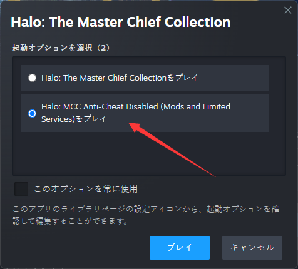Select the Anti-Cheat Disabled radio button
298x269 pixels.
coord(32,113)
